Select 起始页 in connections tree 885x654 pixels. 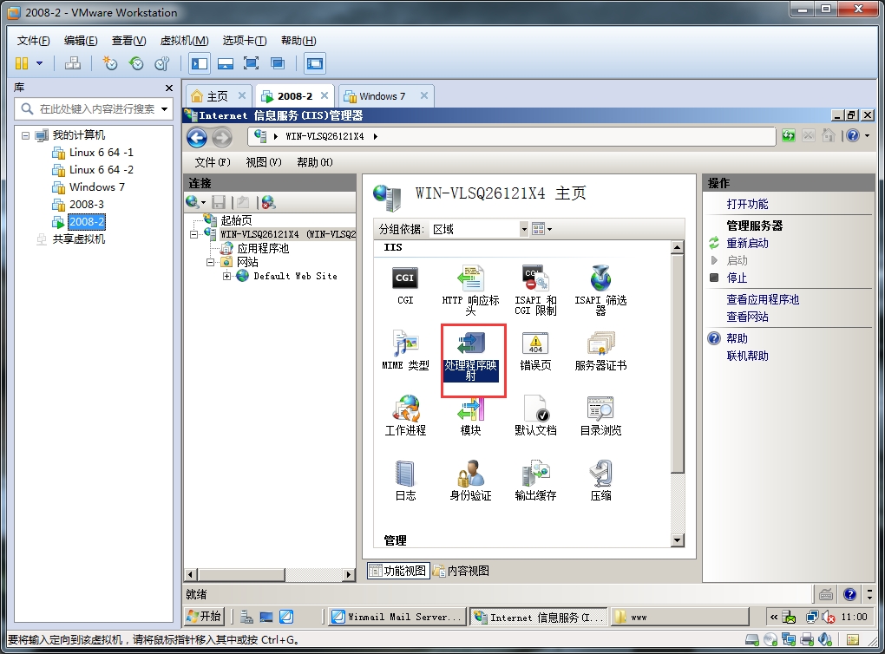coord(236,220)
